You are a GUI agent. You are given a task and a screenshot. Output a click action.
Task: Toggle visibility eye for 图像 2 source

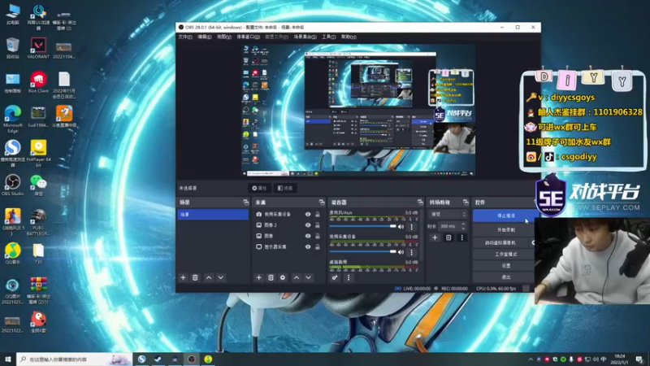pyautogui.click(x=308, y=225)
